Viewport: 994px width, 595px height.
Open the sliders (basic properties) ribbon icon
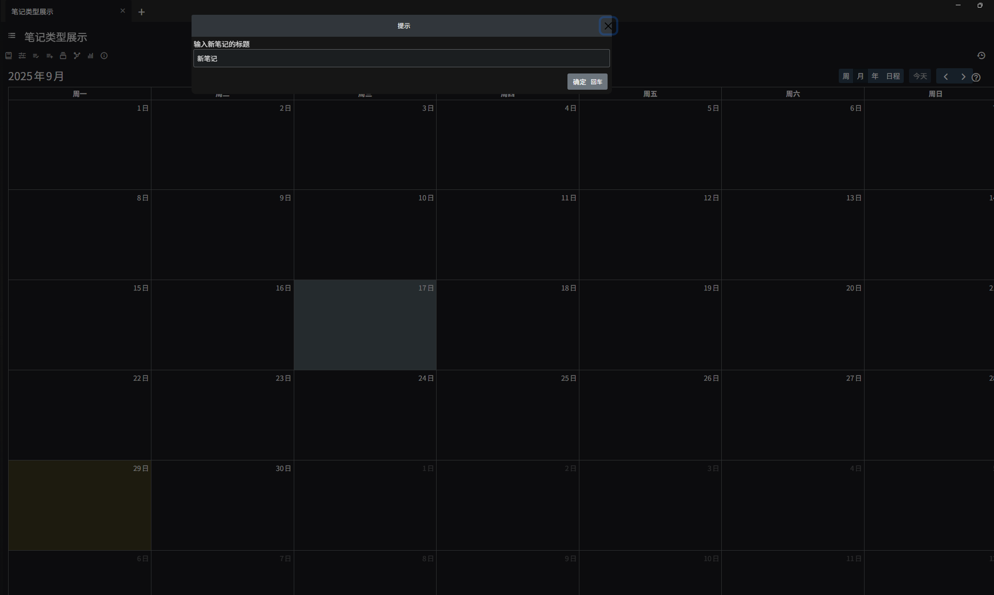[22, 56]
